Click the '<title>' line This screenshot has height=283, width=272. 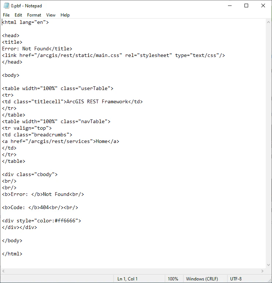pos(12,42)
